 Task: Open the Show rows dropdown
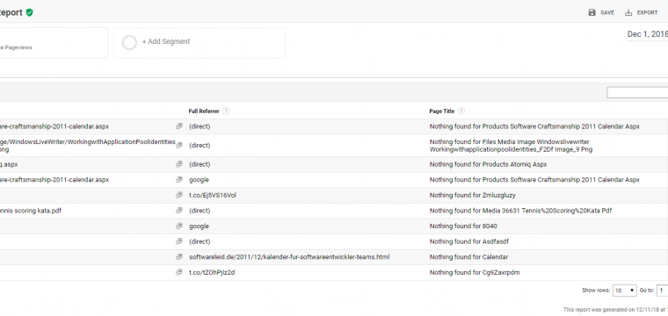coord(625,291)
